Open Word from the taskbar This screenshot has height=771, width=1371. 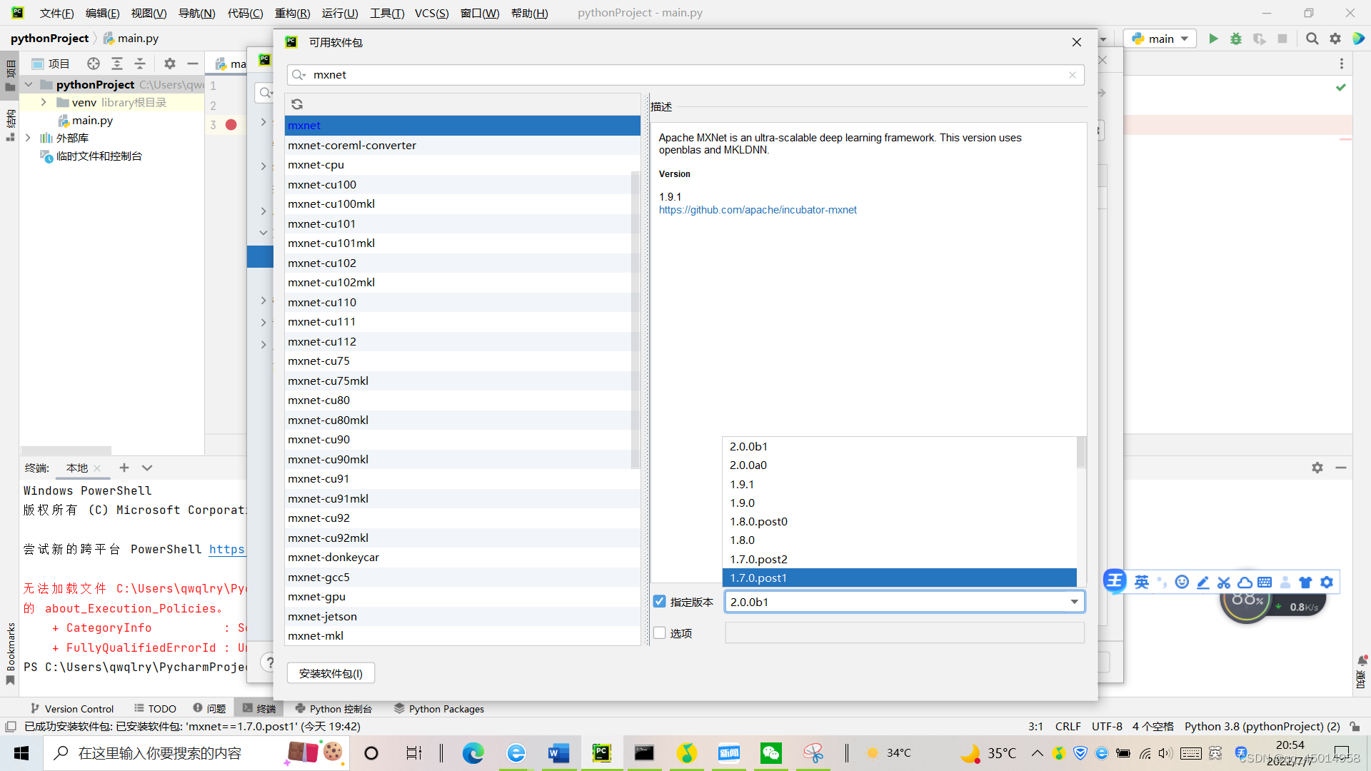click(558, 753)
